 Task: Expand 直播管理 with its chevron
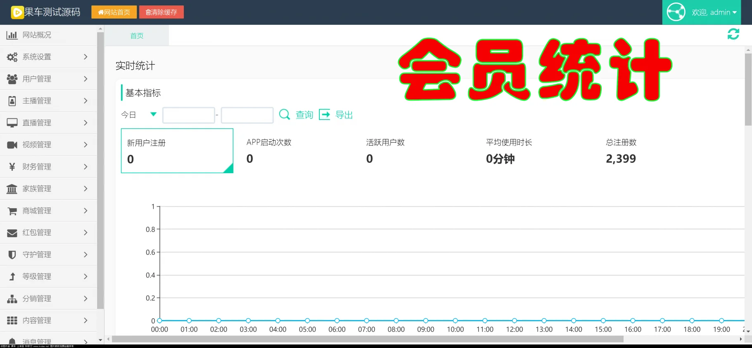(x=86, y=123)
